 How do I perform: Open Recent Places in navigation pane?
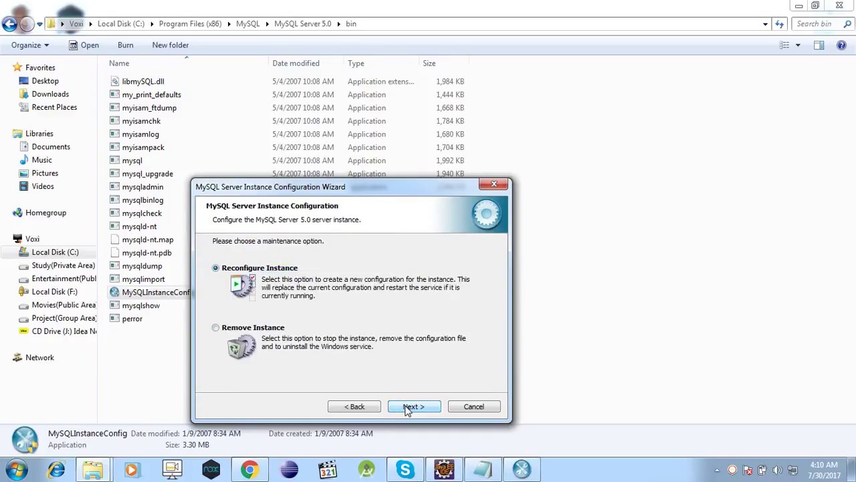coord(54,107)
